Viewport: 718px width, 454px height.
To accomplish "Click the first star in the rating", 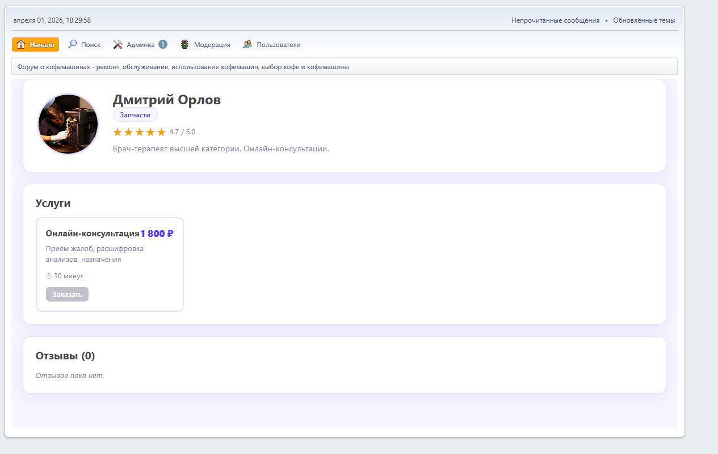I will pos(117,132).
